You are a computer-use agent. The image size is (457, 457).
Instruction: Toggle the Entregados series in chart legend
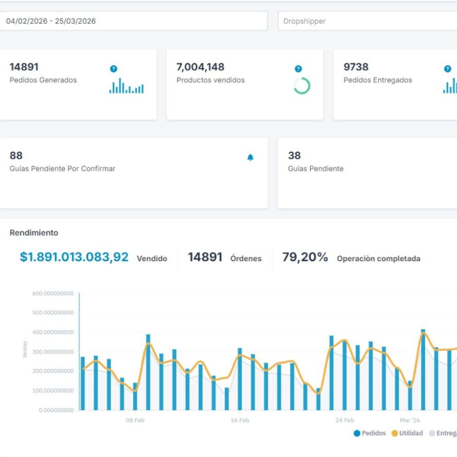443,433
